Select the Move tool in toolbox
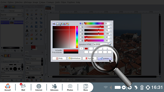The width and height of the screenshot is (164, 92). point(41,18)
